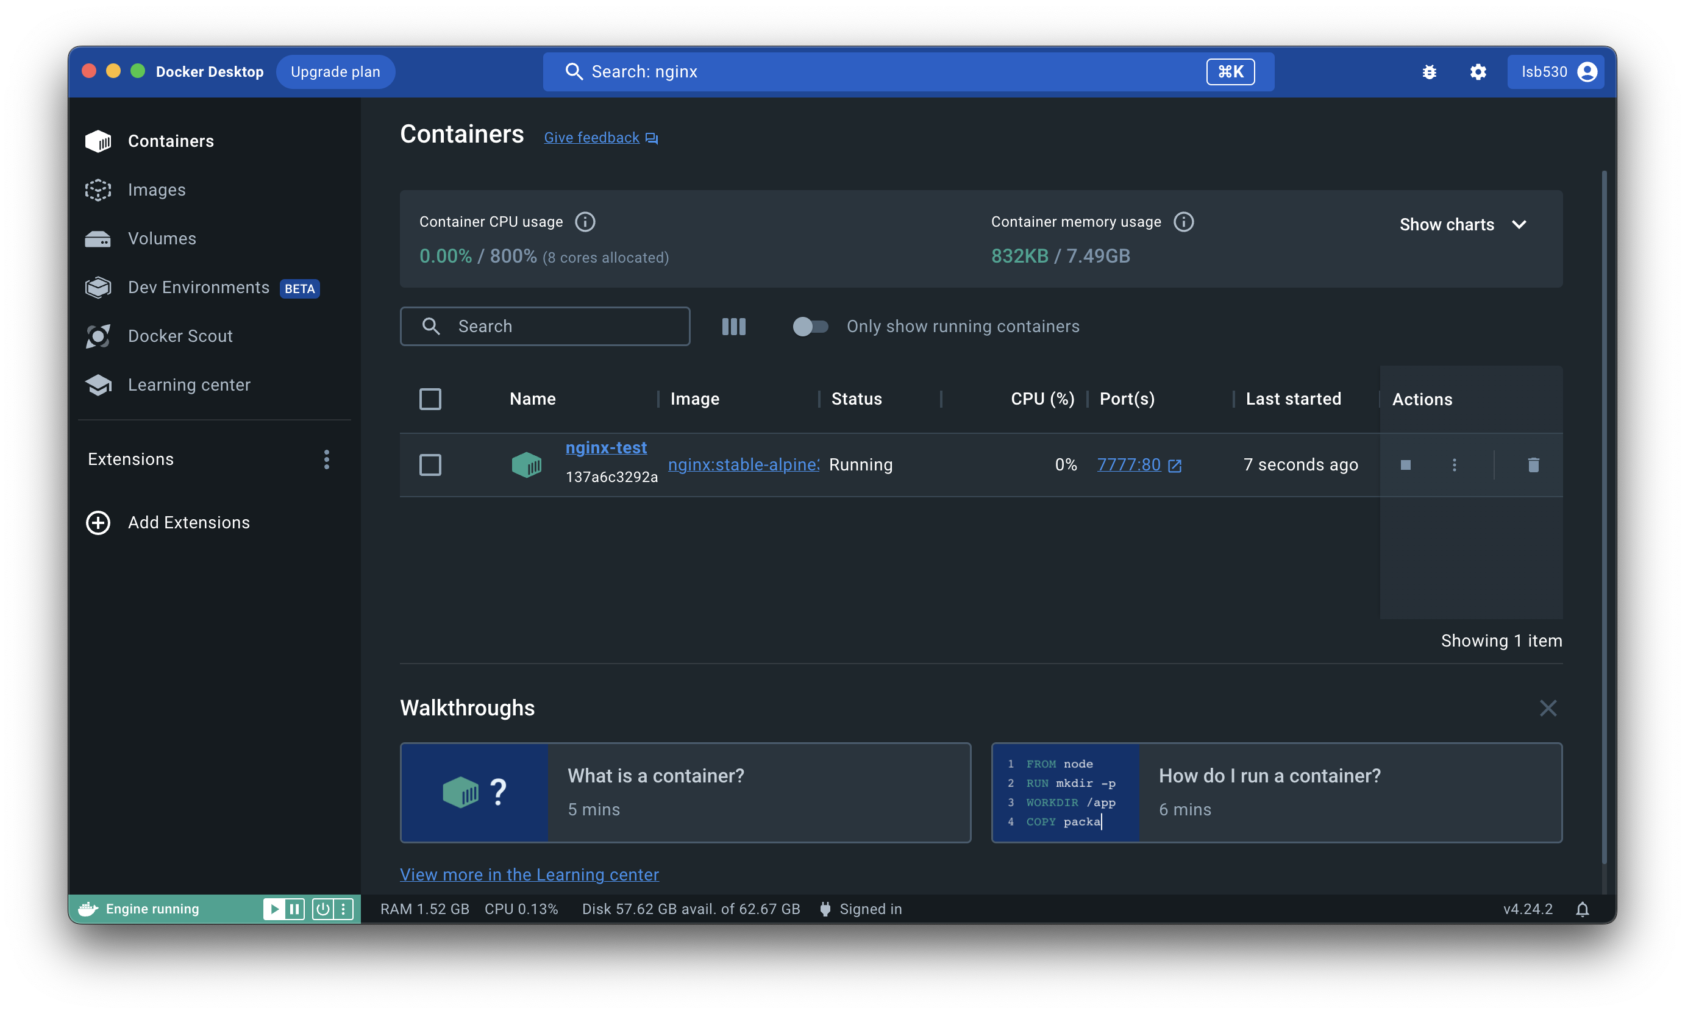1685x1014 pixels.
Task: Open the notifications bell in the status bar
Action: tap(1583, 909)
